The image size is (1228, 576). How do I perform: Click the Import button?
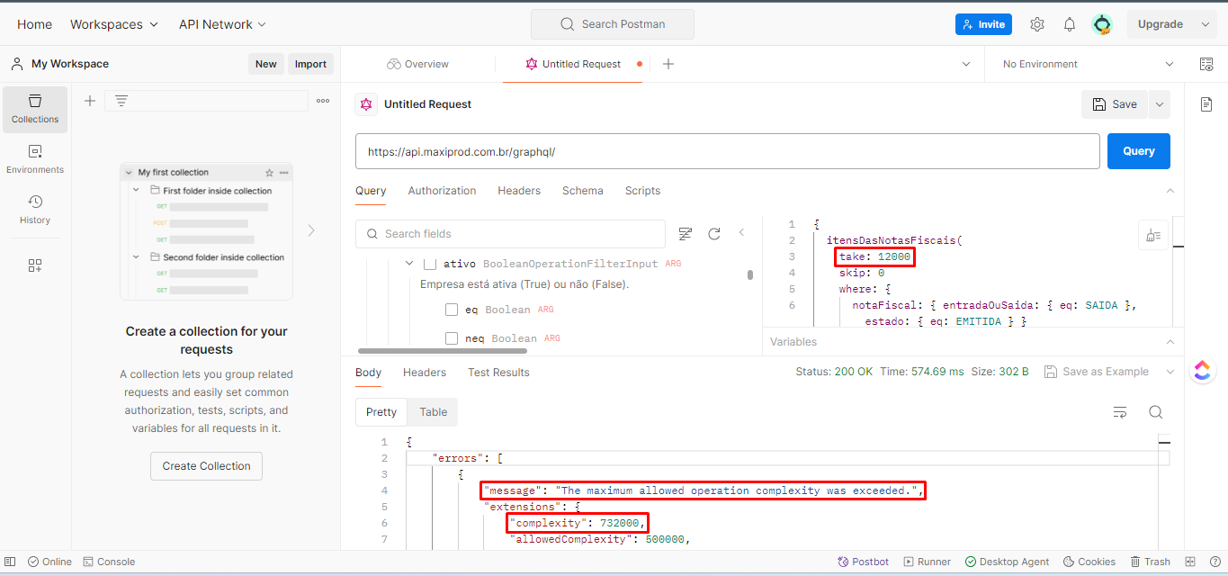[311, 64]
